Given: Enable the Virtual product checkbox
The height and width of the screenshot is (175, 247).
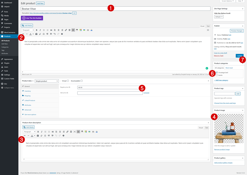Looking at the screenshot, I should pos(68,81).
